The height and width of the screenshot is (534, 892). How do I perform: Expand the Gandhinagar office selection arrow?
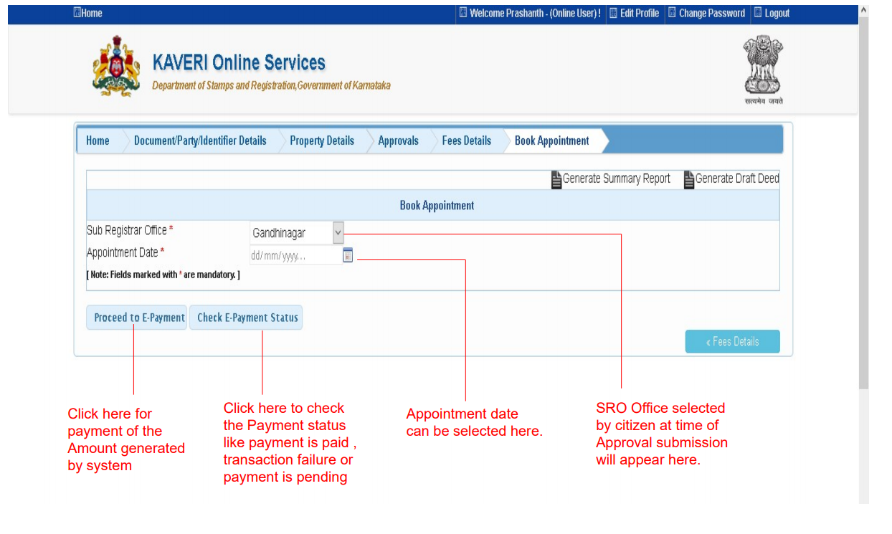pos(337,232)
